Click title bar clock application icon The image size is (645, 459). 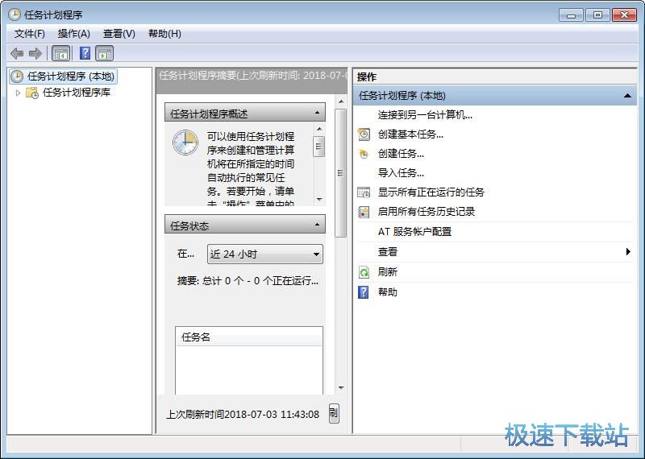(15, 14)
